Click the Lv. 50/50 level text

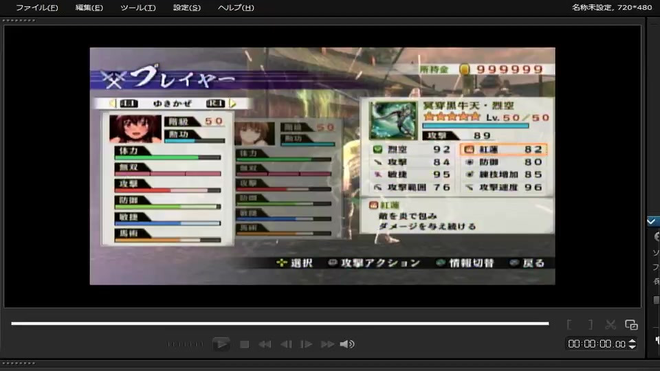[x=518, y=117]
